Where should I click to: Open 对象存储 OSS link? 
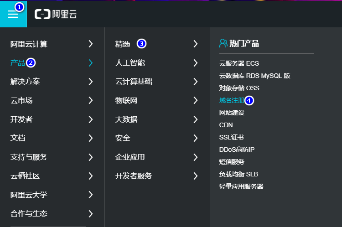click(x=239, y=88)
